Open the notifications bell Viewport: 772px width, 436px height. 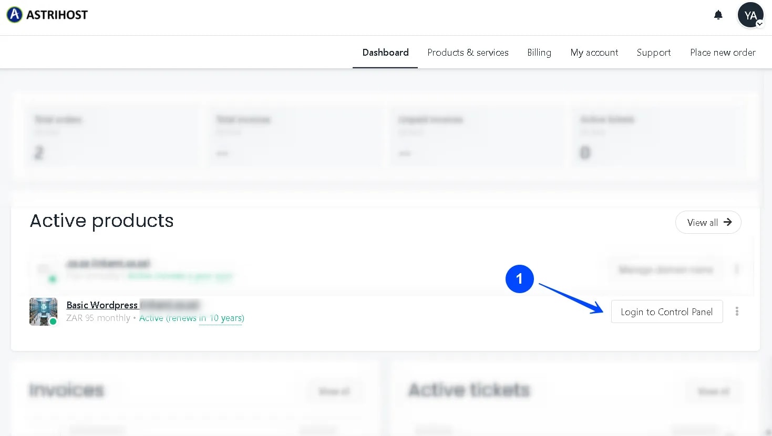click(718, 15)
